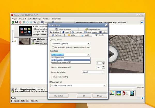
Task: Close the Beállítások dialog
Action: 106,25
